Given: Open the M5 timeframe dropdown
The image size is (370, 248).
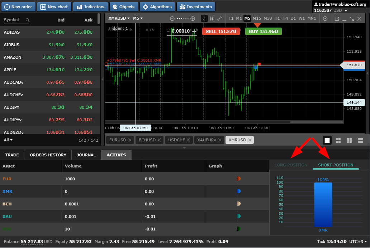Looking at the screenshot, I should click(x=138, y=18).
